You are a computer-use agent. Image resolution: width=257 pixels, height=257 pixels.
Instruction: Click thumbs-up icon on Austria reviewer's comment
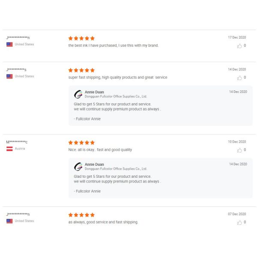pyautogui.click(x=239, y=150)
